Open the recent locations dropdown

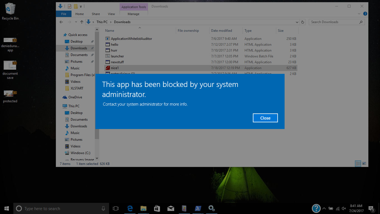76,22
